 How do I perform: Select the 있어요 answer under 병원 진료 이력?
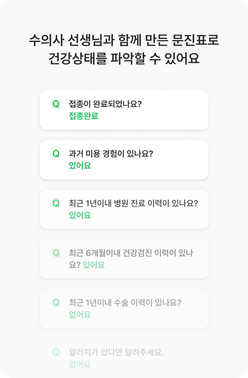tap(80, 215)
